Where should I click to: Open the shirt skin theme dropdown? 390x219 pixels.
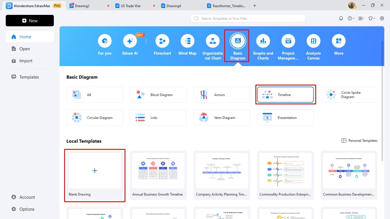pos(371,18)
